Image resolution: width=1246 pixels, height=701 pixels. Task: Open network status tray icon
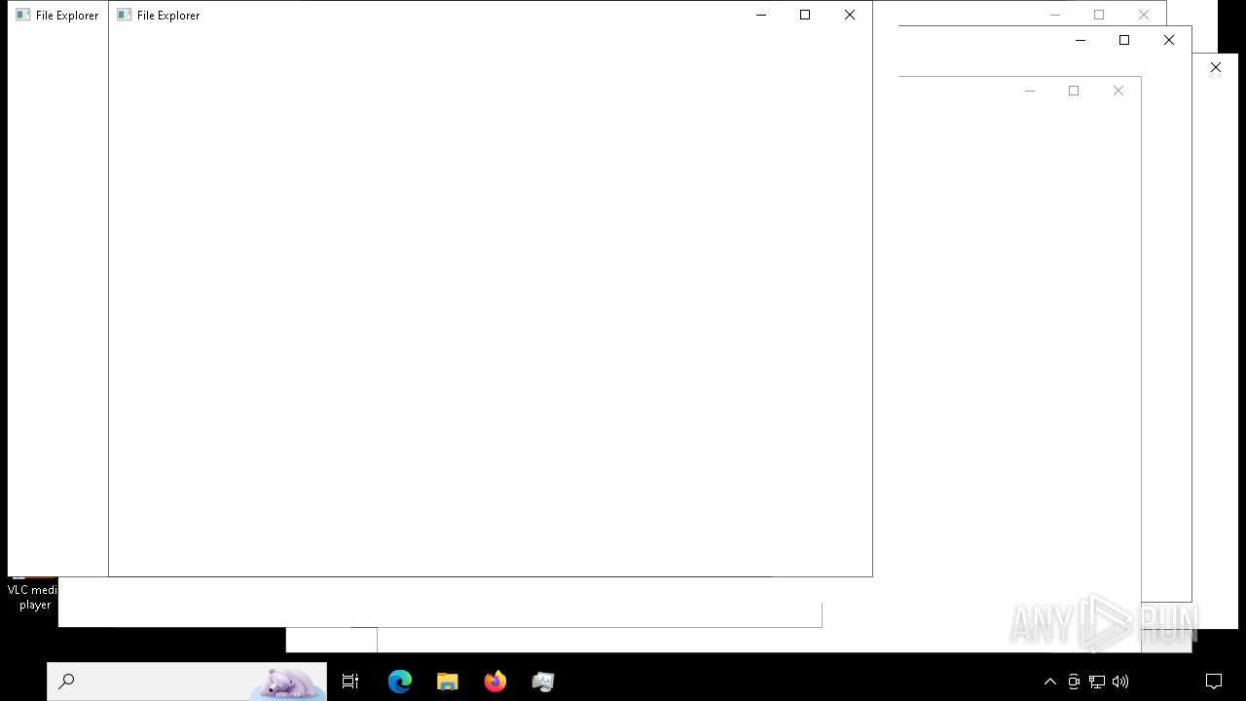[1097, 682]
